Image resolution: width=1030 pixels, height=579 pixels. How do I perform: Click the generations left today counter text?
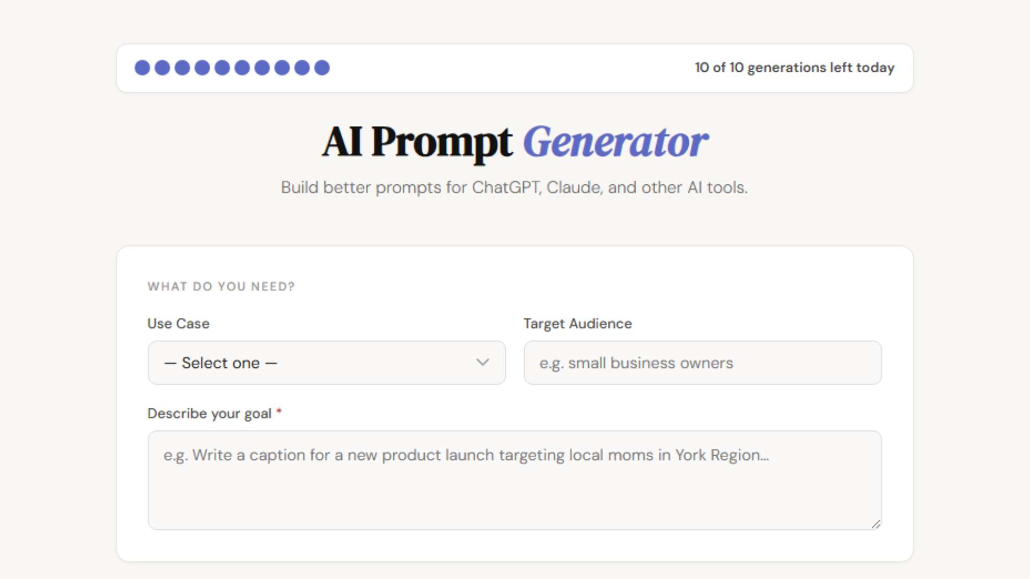(794, 68)
